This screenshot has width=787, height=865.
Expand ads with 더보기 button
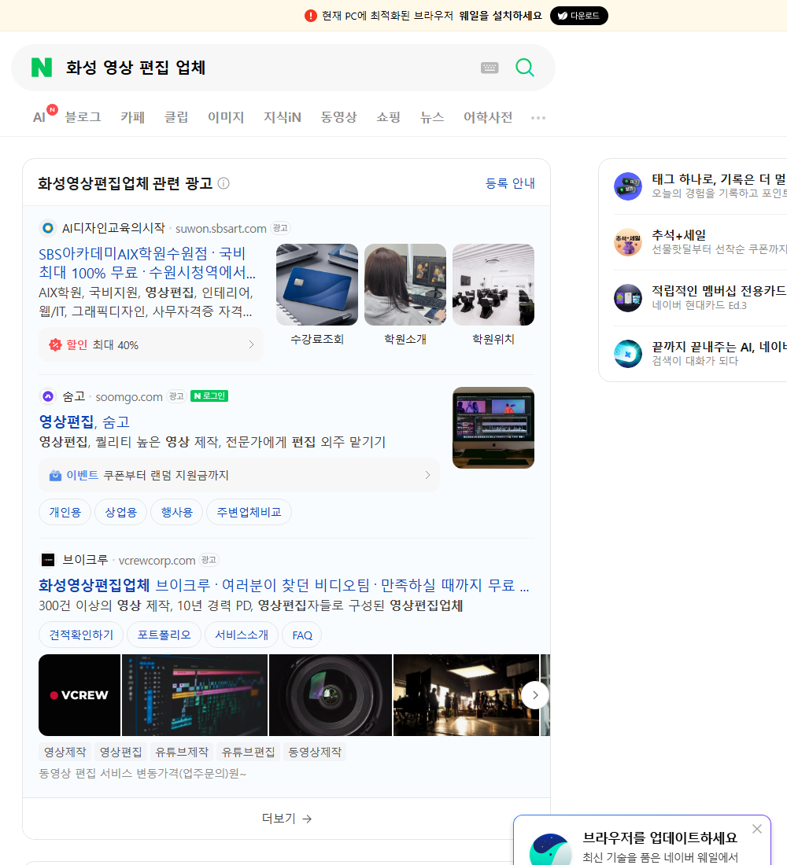286,819
